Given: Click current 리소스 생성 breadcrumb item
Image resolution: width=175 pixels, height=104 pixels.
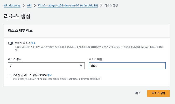Looking at the screenshot, I should coord(111,5).
